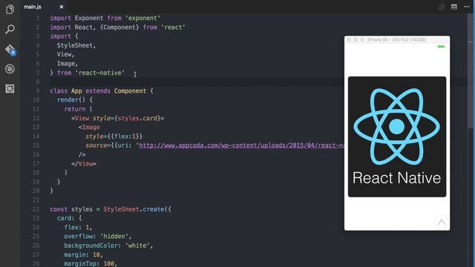Screen dimensions: 475x267
Task: Click 'StyleSheet.create' on line 22
Action: [134, 209]
